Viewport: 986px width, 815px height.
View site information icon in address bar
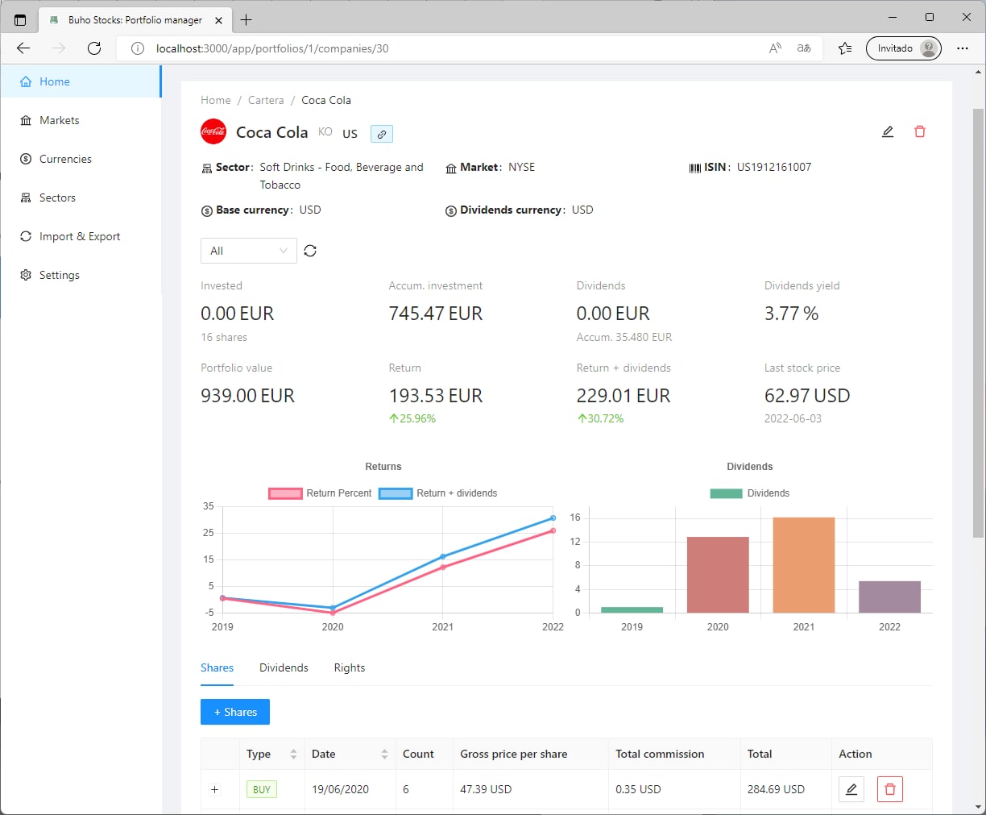coord(138,48)
